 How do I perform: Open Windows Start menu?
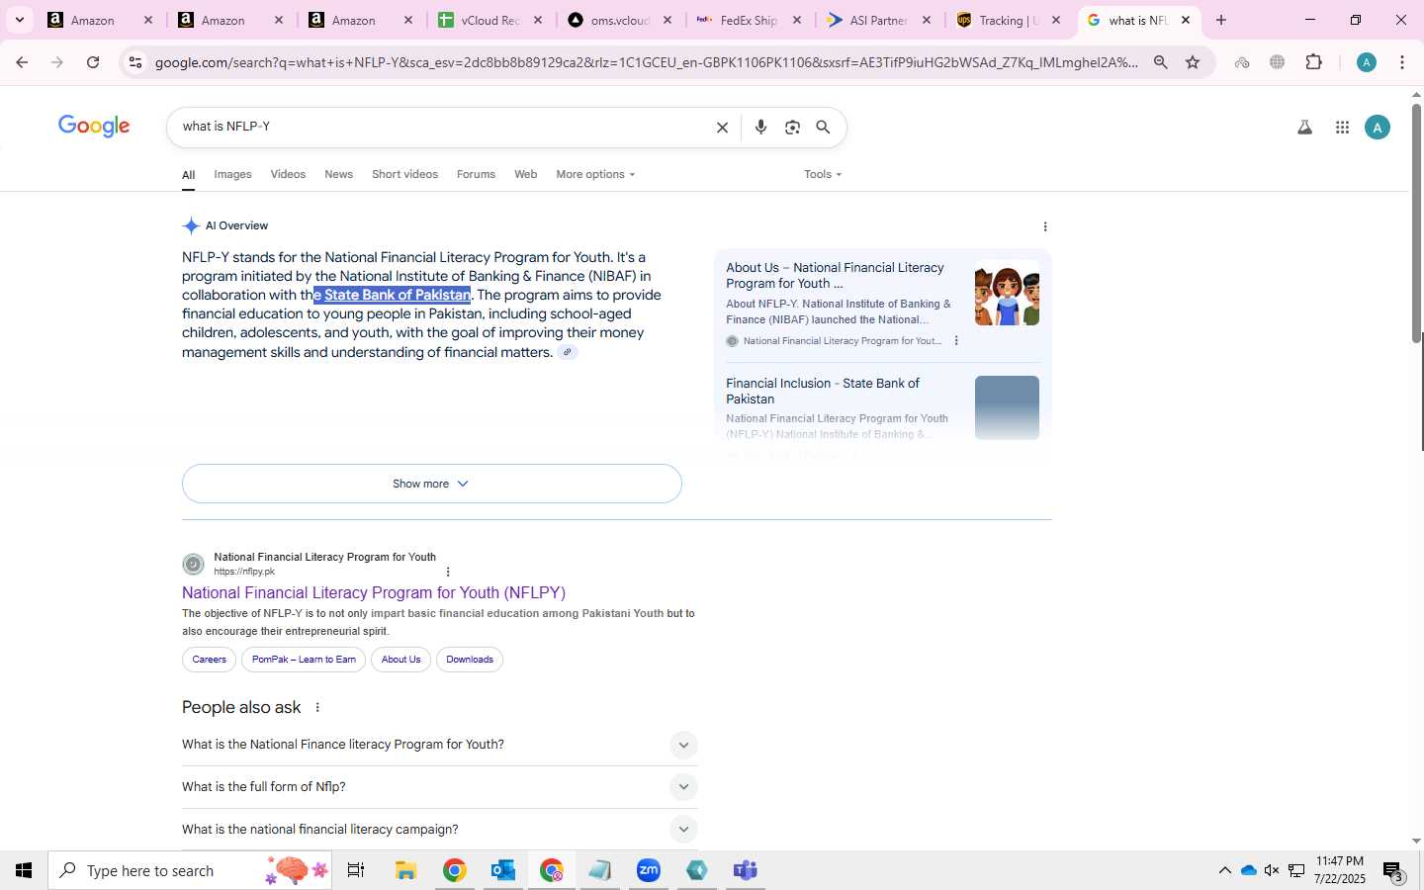point(24,870)
